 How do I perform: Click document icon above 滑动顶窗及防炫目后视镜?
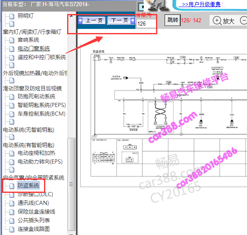click(x=12, y=80)
